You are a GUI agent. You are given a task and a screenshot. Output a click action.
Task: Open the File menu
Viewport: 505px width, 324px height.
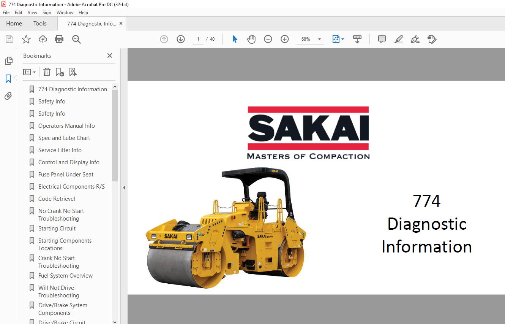(x=6, y=13)
